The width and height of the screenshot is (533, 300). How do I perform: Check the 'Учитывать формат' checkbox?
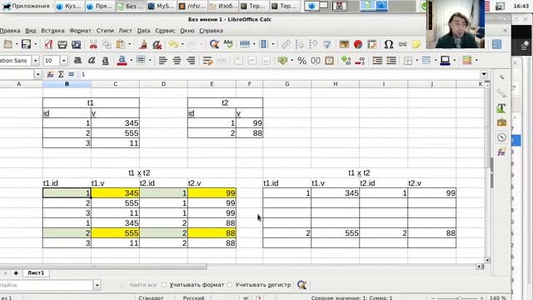(164, 285)
